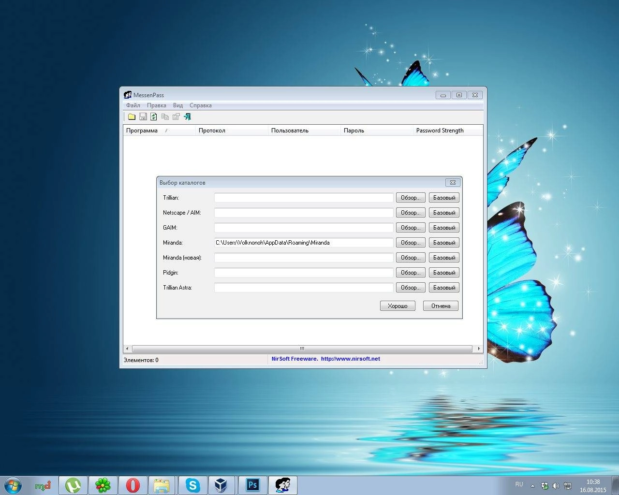This screenshot has height=495, width=619.
Task: Click Базовый button for Trillian
Action: 444,198
